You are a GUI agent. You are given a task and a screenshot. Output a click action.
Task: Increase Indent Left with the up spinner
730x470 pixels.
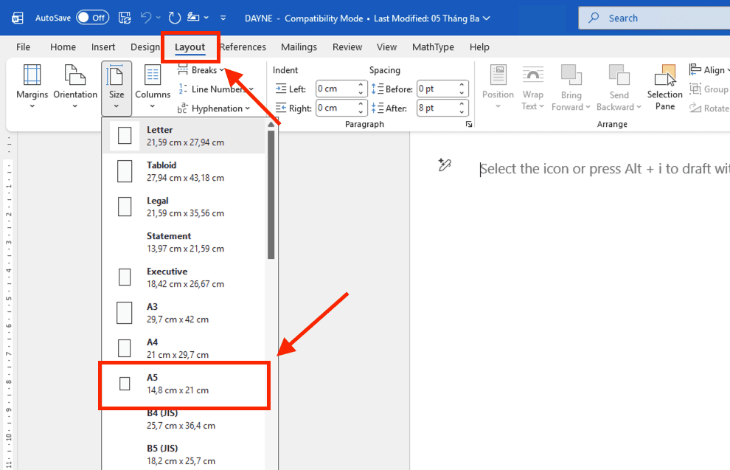tap(361, 85)
